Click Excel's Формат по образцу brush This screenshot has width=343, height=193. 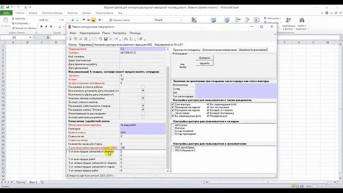(x=24, y=28)
